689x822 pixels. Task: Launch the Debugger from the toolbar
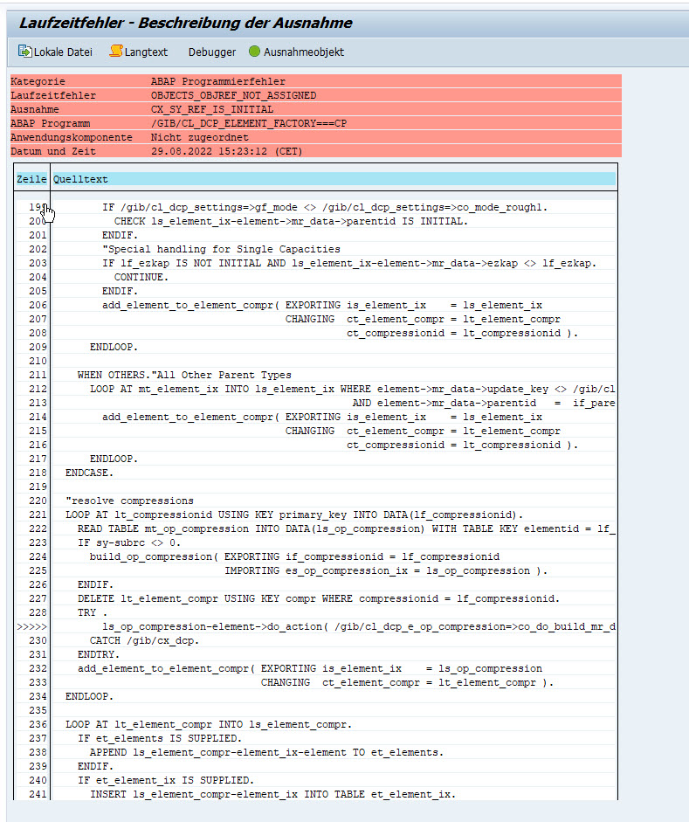coord(211,52)
